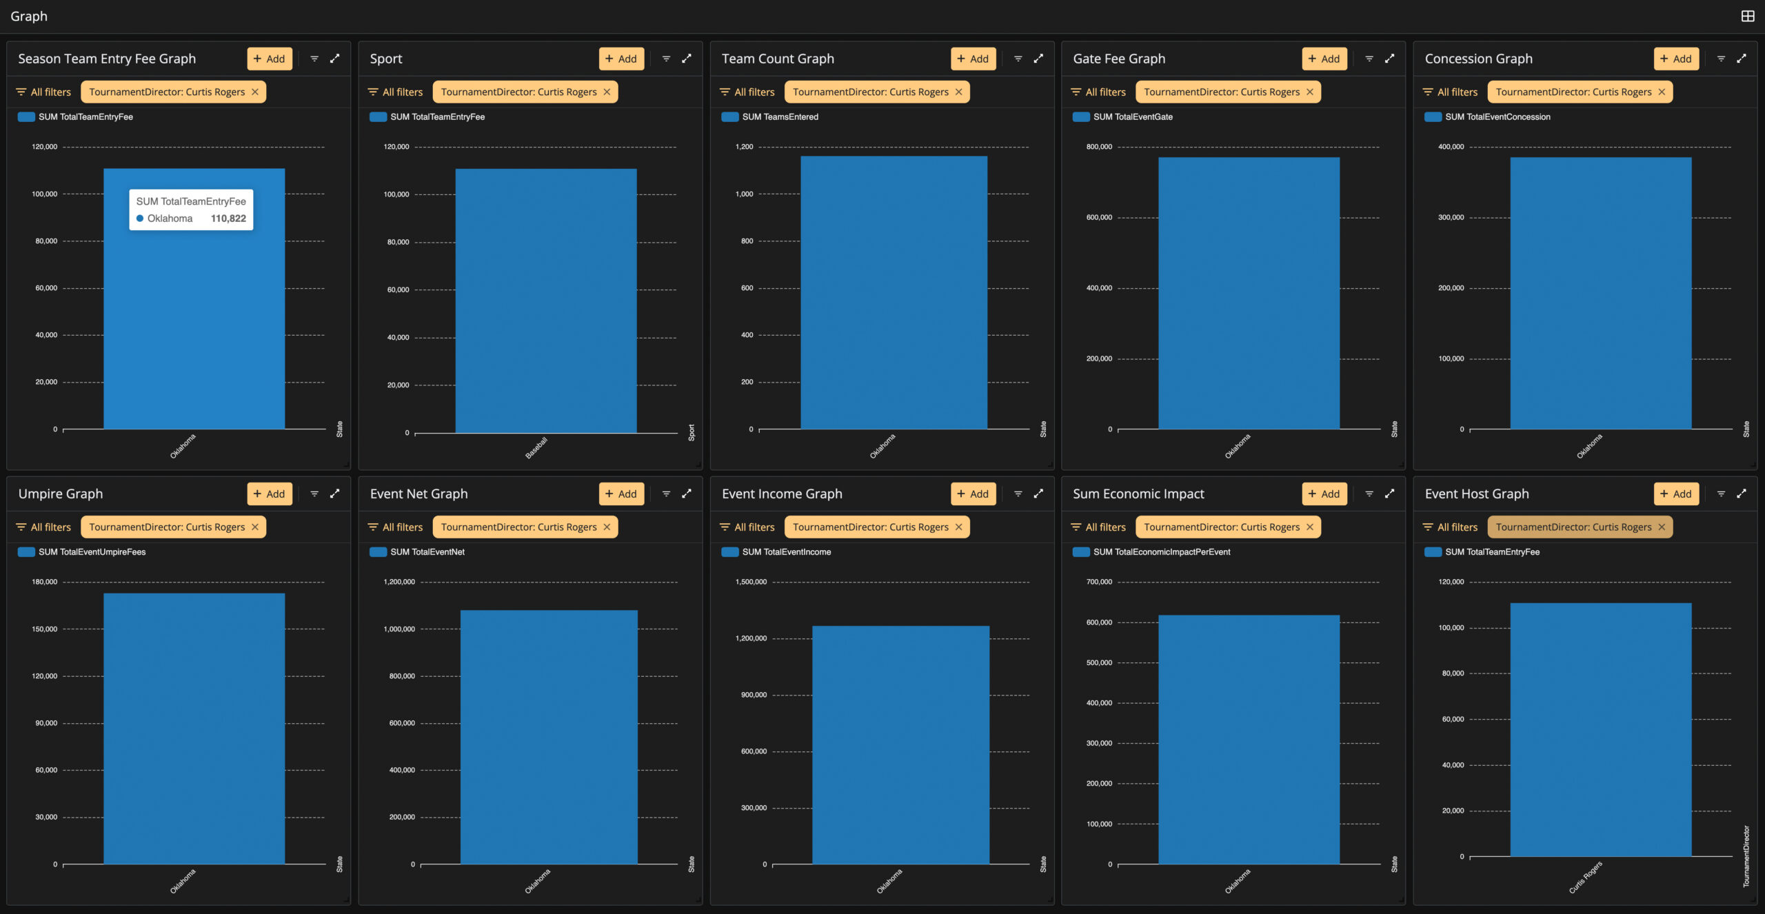Screen dimensions: 1765x914
Task: Open filter icon on Concession Graph
Action: (x=1721, y=59)
